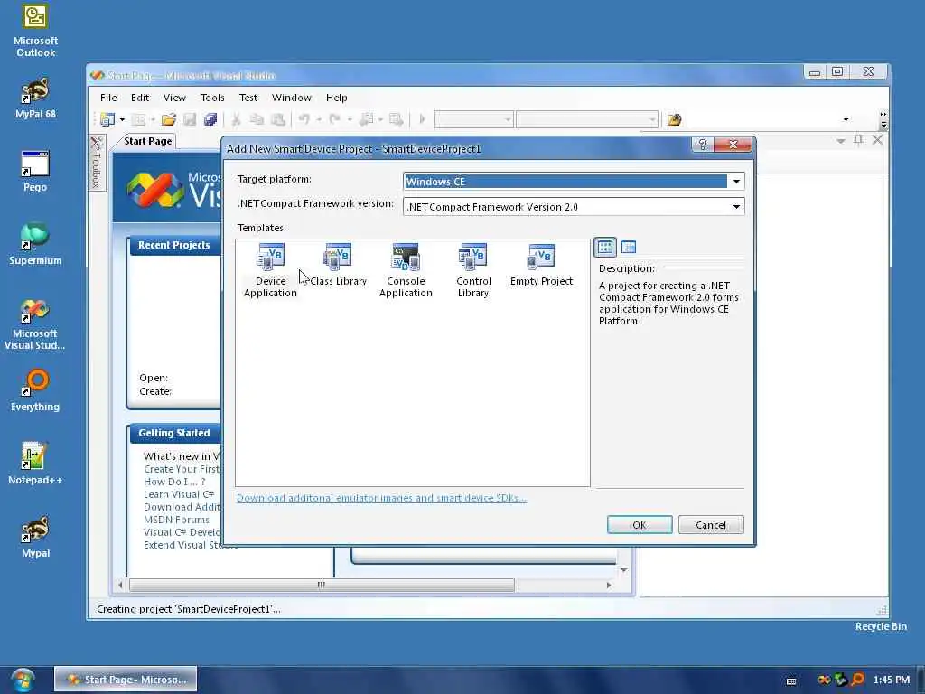The image size is (925, 694).
Task: Expand the New Project button dropdown arrow
Action: coord(122,120)
